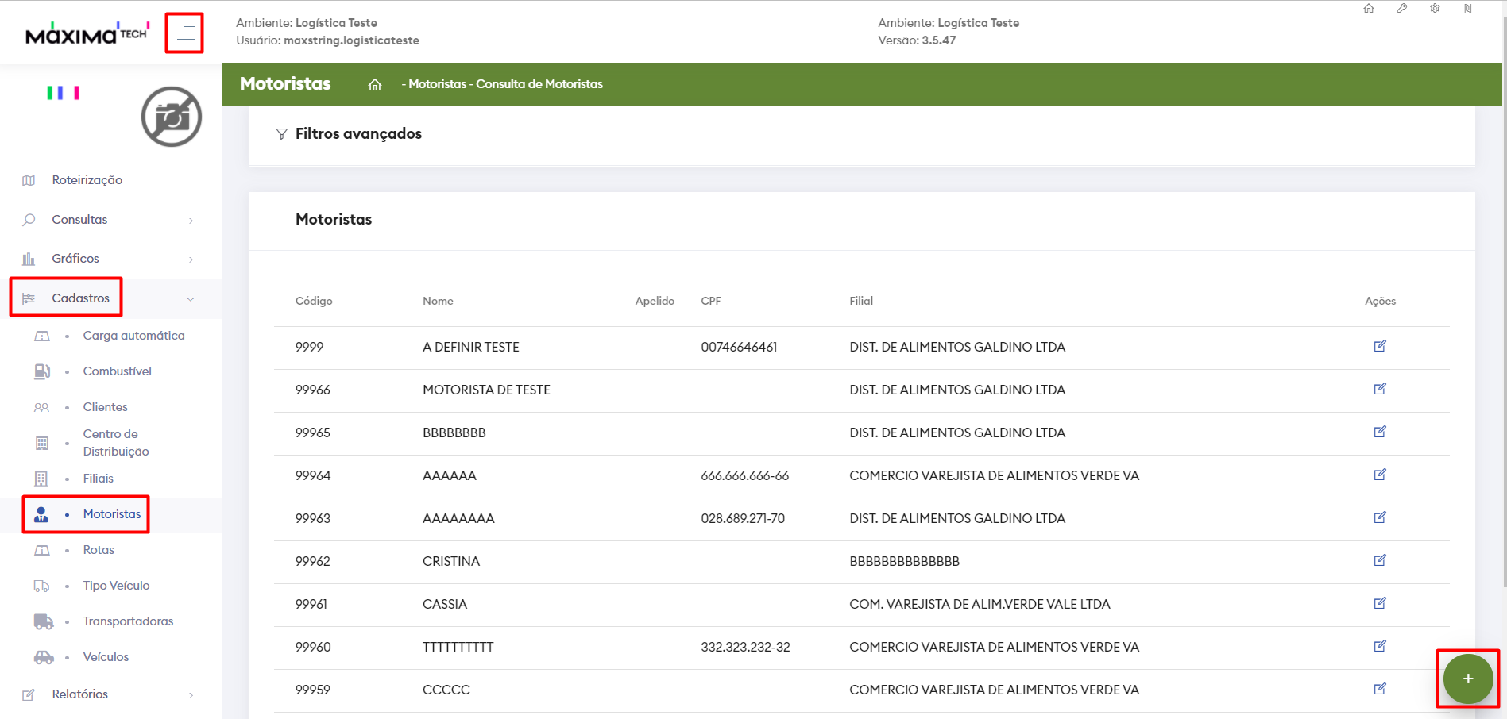Click the profile photo placeholder
The width and height of the screenshot is (1507, 719).
(172, 117)
